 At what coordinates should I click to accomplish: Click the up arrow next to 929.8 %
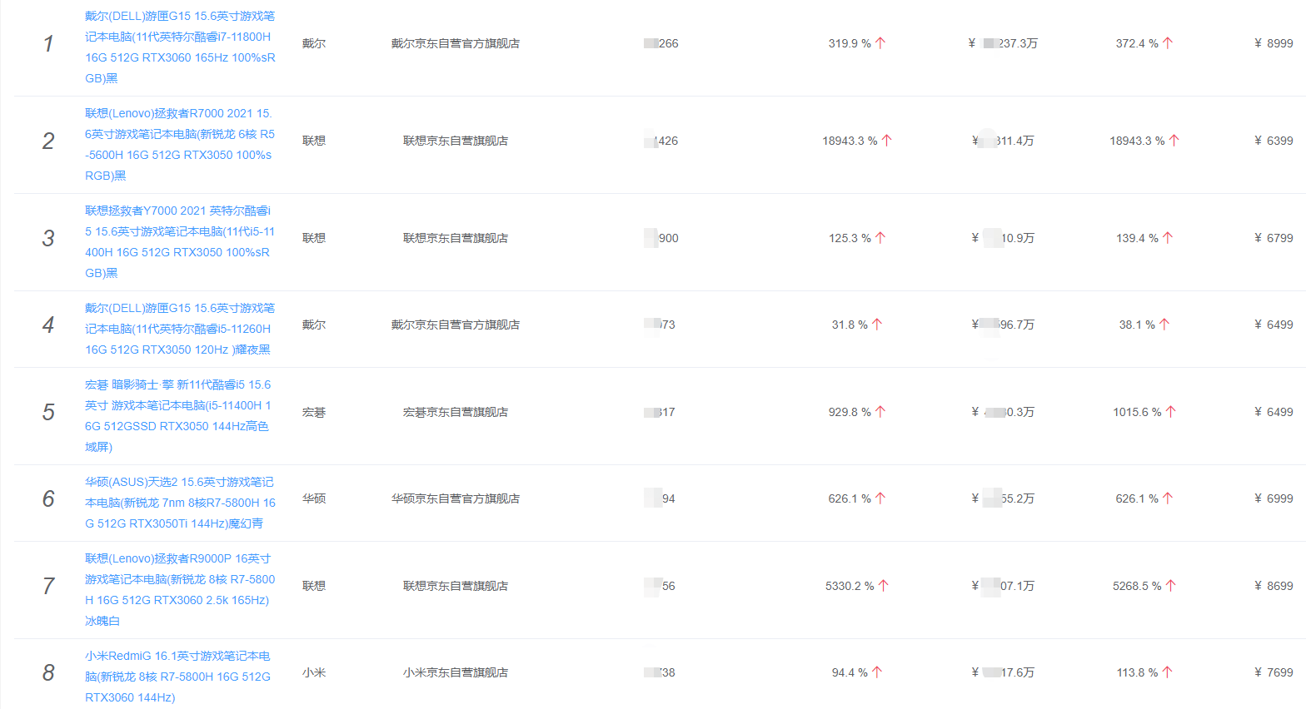tap(880, 412)
